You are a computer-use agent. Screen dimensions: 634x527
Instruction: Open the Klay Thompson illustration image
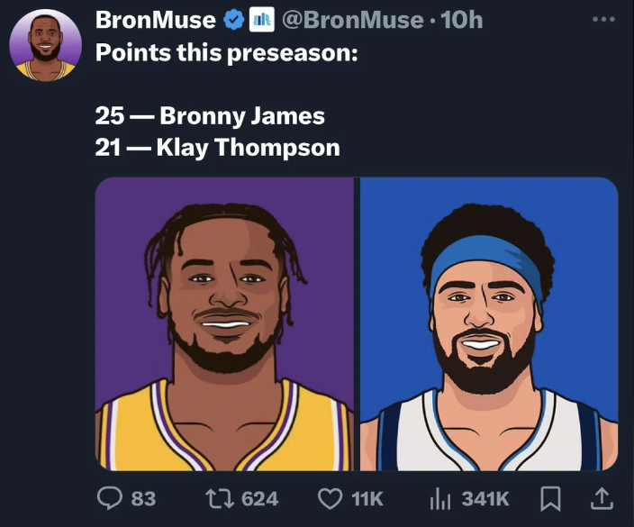click(489, 323)
